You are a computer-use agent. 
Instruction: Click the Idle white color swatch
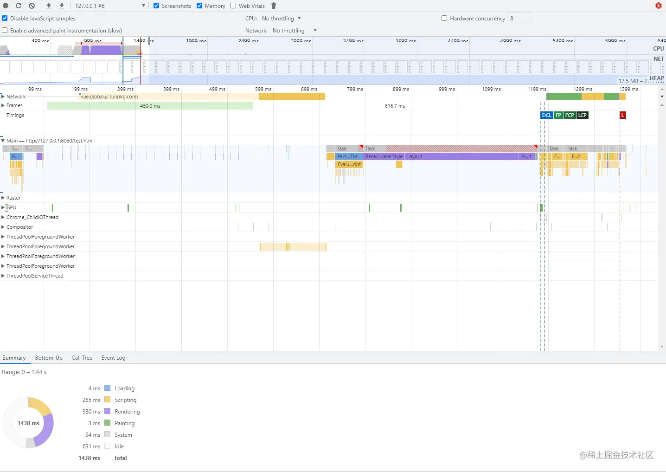pos(108,446)
